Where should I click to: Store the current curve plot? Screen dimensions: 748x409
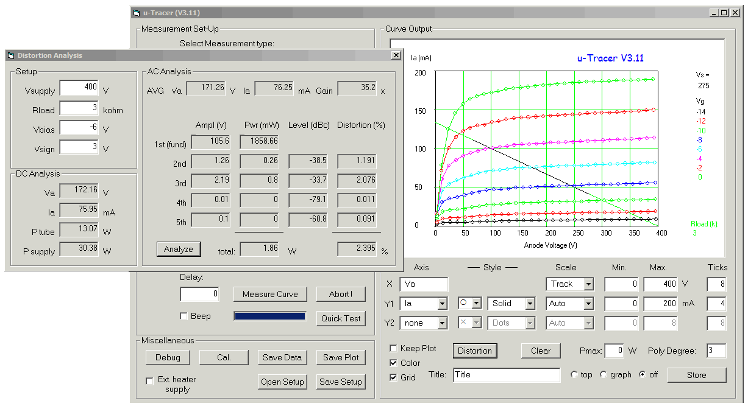pyautogui.click(x=697, y=375)
